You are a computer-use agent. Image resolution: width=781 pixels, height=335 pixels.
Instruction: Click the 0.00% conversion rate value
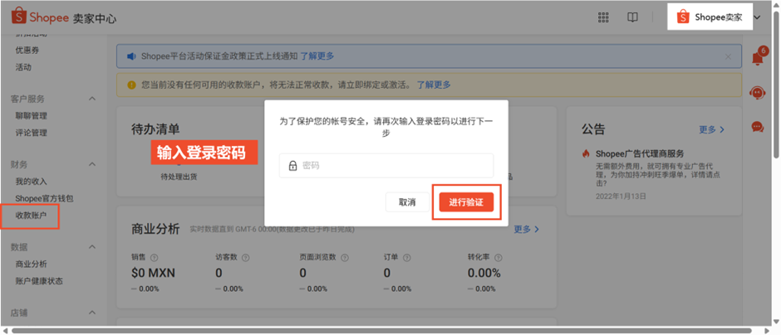pos(484,273)
